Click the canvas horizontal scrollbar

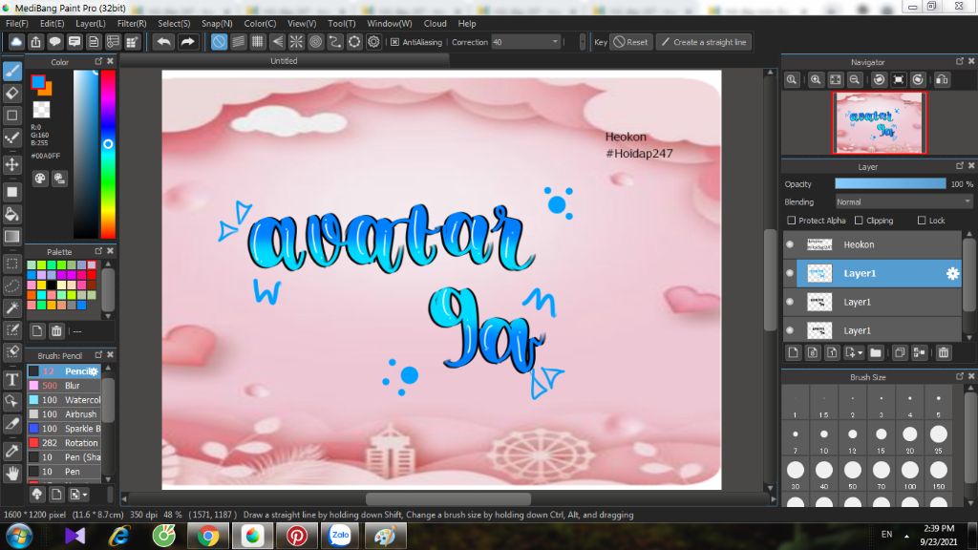448,498
